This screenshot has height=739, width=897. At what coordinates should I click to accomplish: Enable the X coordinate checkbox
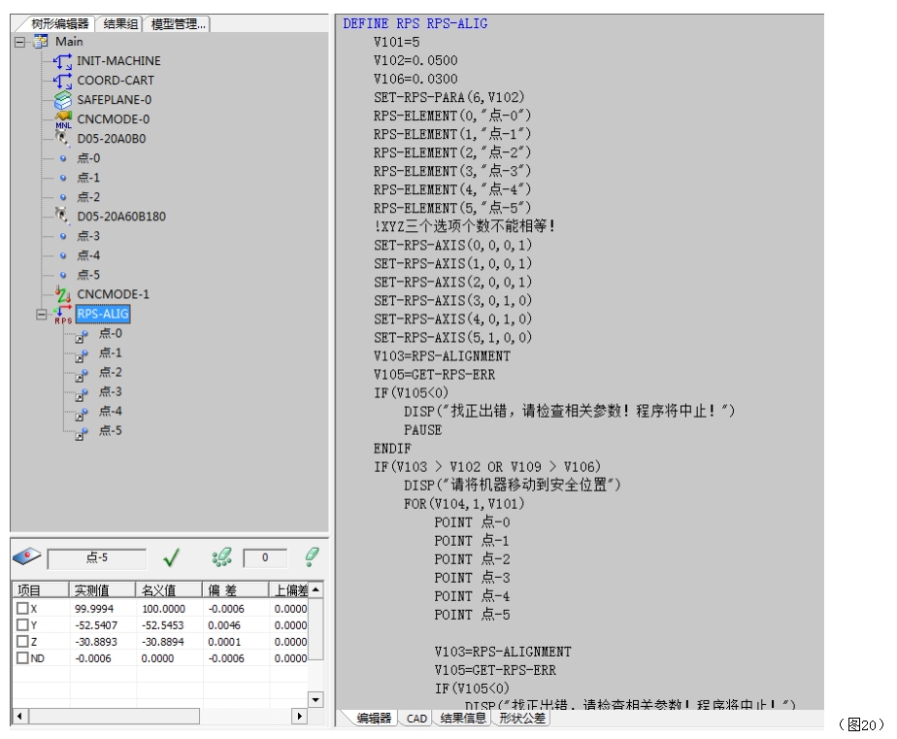(x=22, y=609)
